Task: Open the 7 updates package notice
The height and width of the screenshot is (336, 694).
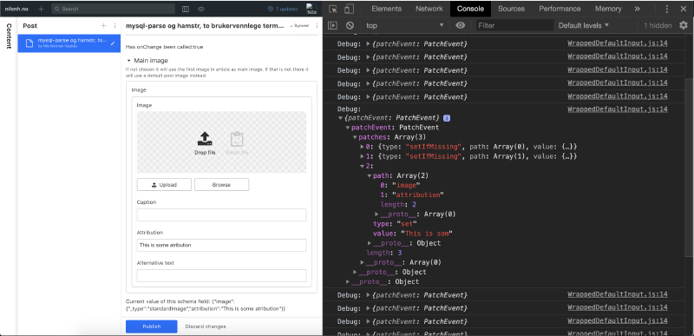Action: (x=283, y=9)
